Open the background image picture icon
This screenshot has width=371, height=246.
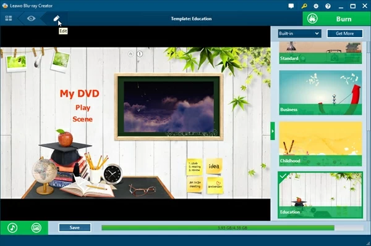coord(36,228)
